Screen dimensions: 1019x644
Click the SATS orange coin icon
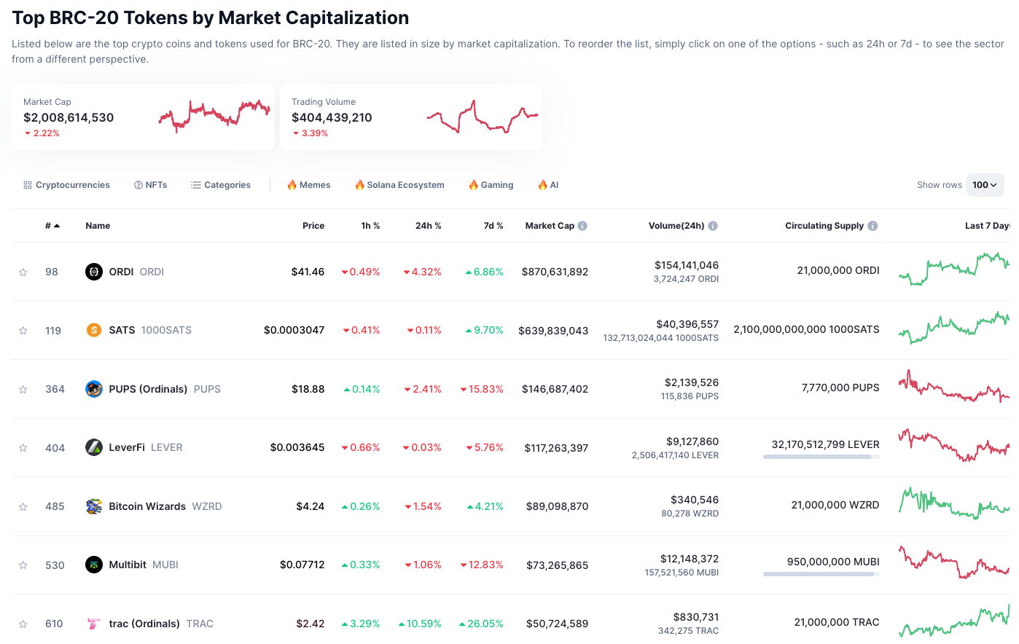(x=94, y=330)
